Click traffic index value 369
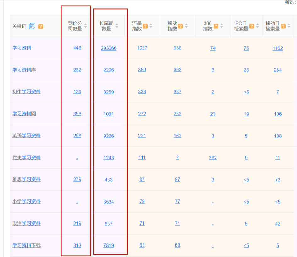This screenshot has width=297, height=257. [x=142, y=70]
